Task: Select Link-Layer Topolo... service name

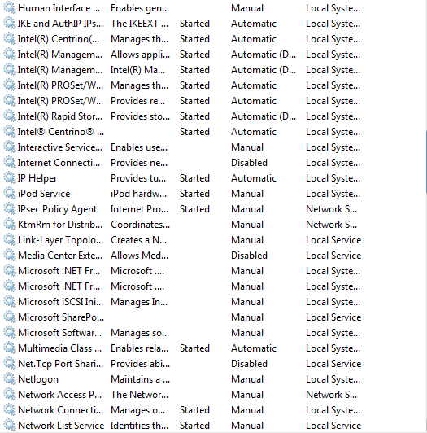Action: 60,240
